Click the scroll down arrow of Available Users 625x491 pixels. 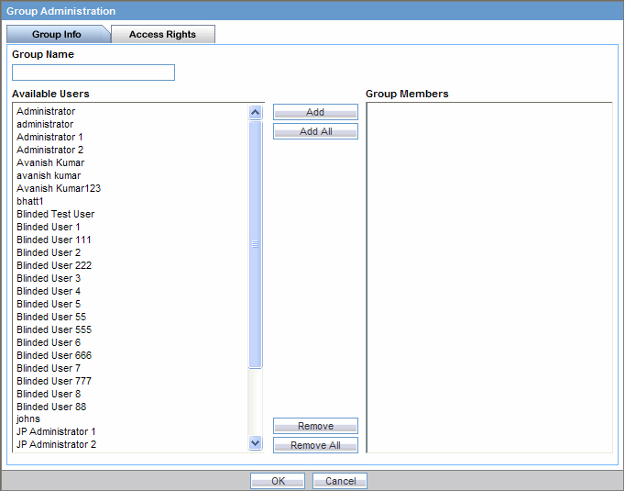[255, 442]
